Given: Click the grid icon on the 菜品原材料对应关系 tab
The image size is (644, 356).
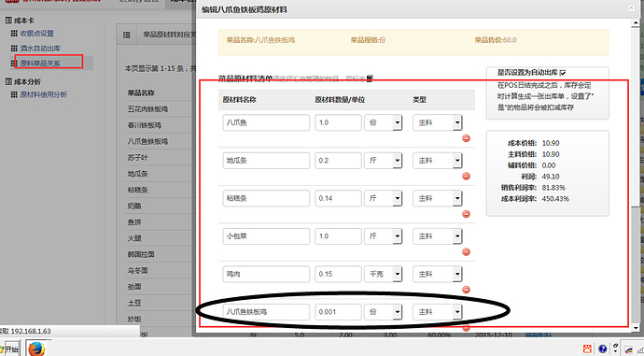Looking at the screenshot, I should pos(127,35).
